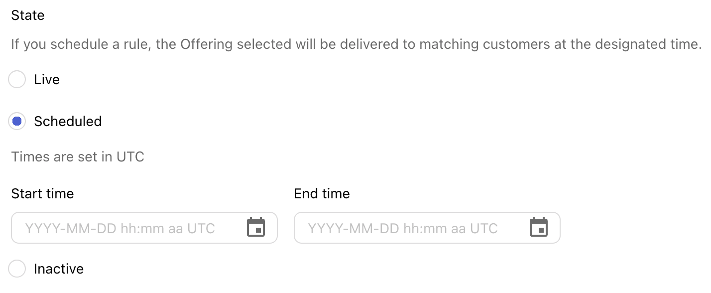The image size is (711, 293).
Task: Click the "Live" option label
Action: pyautogui.click(x=47, y=80)
